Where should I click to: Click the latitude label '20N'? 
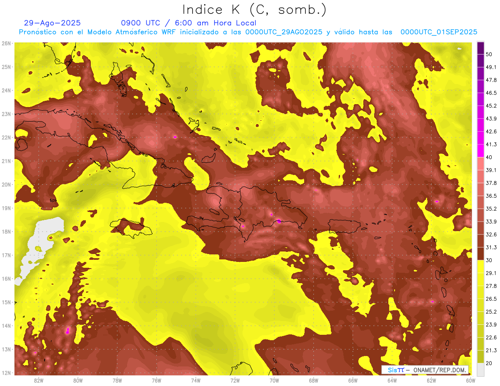pos(6,184)
